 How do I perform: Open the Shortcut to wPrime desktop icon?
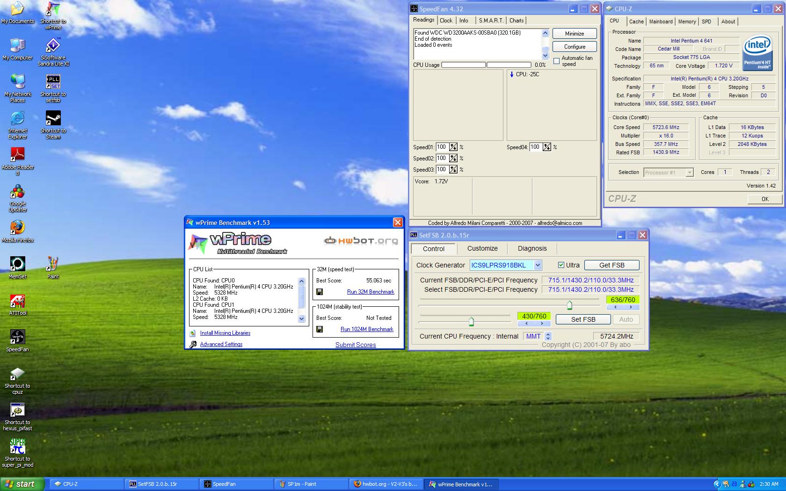(53, 15)
